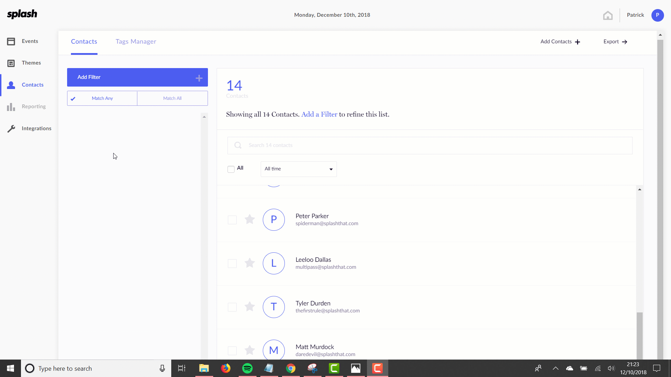This screenshot has height=377, width=671.
Task: Open the Reporting bar chart icon
Action: point(11,107)
